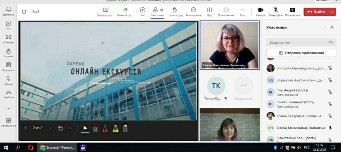
Task: Switch to Команды in the left sidebar
Action: (9, 39)
